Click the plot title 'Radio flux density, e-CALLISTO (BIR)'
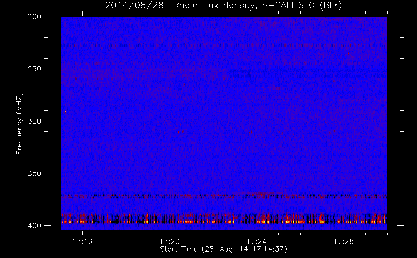Screen dimensions: 417x258 pos(257,5)
